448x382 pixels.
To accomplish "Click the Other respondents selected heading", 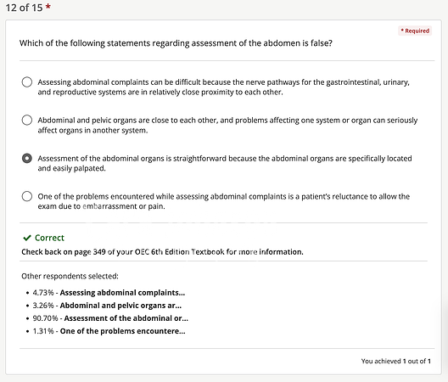I will click(70, 276).
